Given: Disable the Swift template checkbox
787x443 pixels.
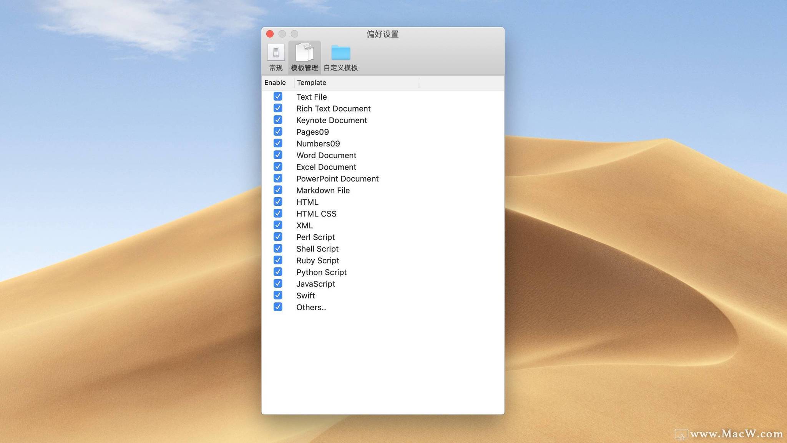Looking at the screenshot, I should click(278, 295).
